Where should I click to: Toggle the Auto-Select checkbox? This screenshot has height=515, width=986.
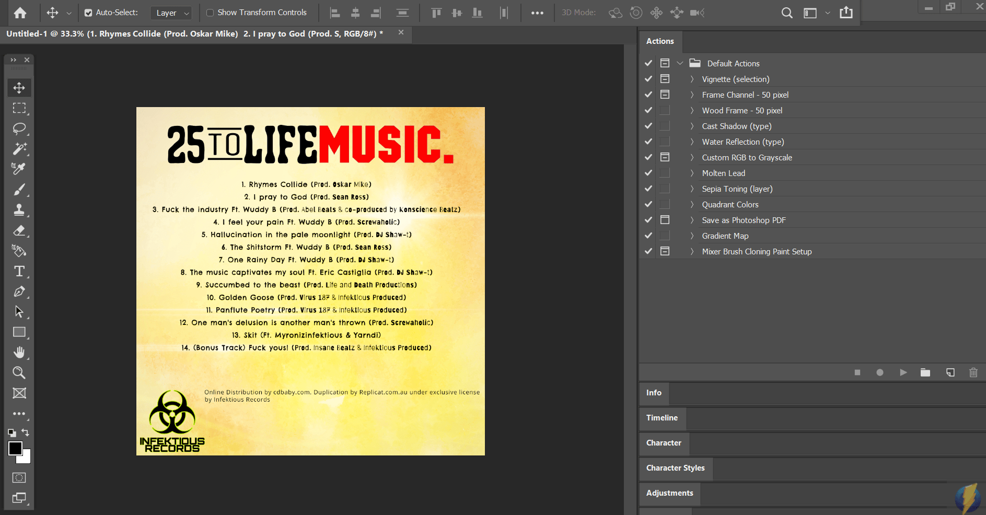click(89, 12)
